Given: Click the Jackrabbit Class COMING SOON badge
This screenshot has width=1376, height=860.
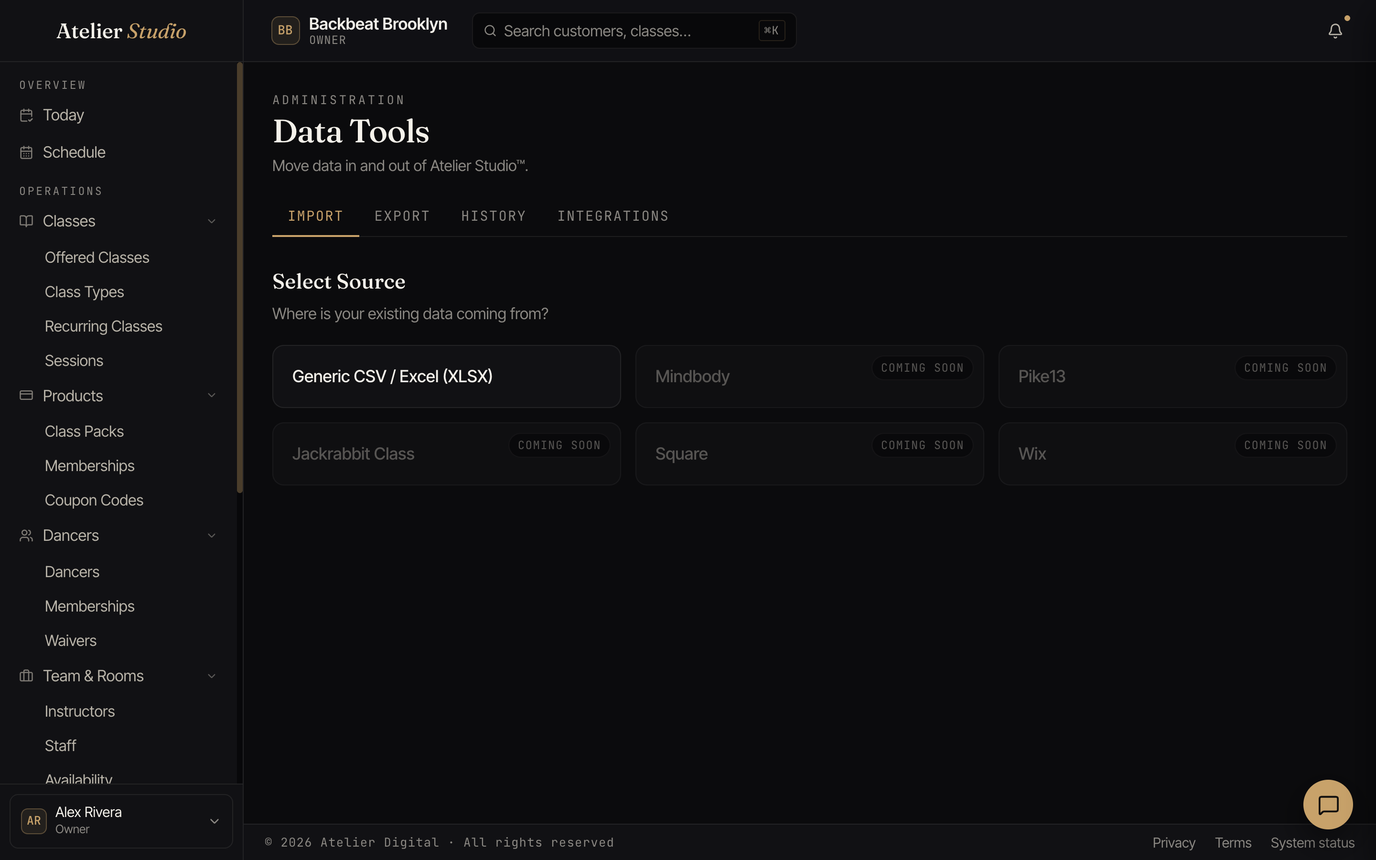Looking at the screenshot, I should 559,445.
